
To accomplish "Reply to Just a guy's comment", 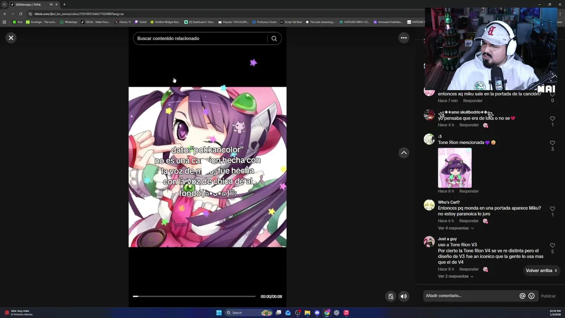I will point(469,269).
